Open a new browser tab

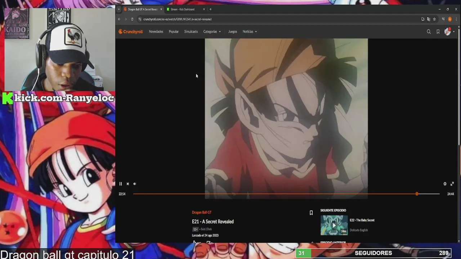coord(210,9)
